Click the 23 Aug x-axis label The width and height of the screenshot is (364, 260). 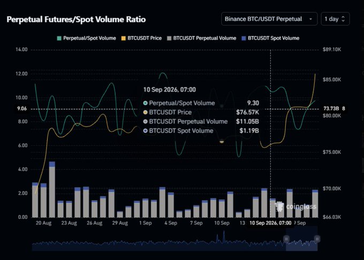pos(69,223)
